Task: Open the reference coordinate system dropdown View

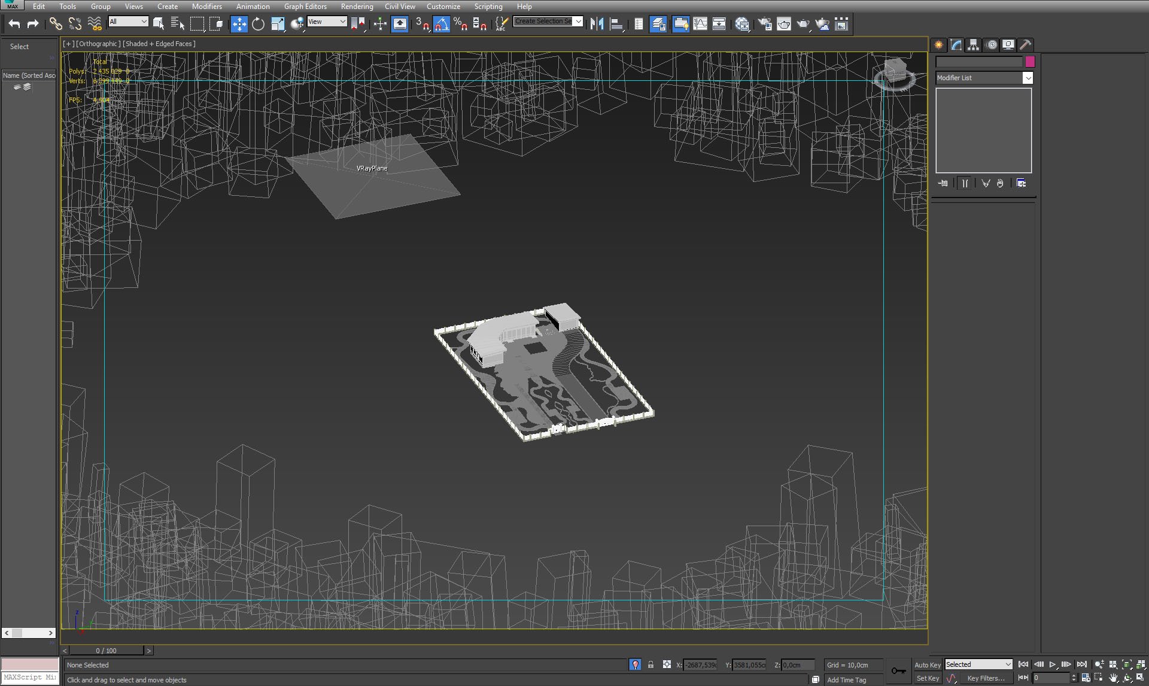Action: 327,22
